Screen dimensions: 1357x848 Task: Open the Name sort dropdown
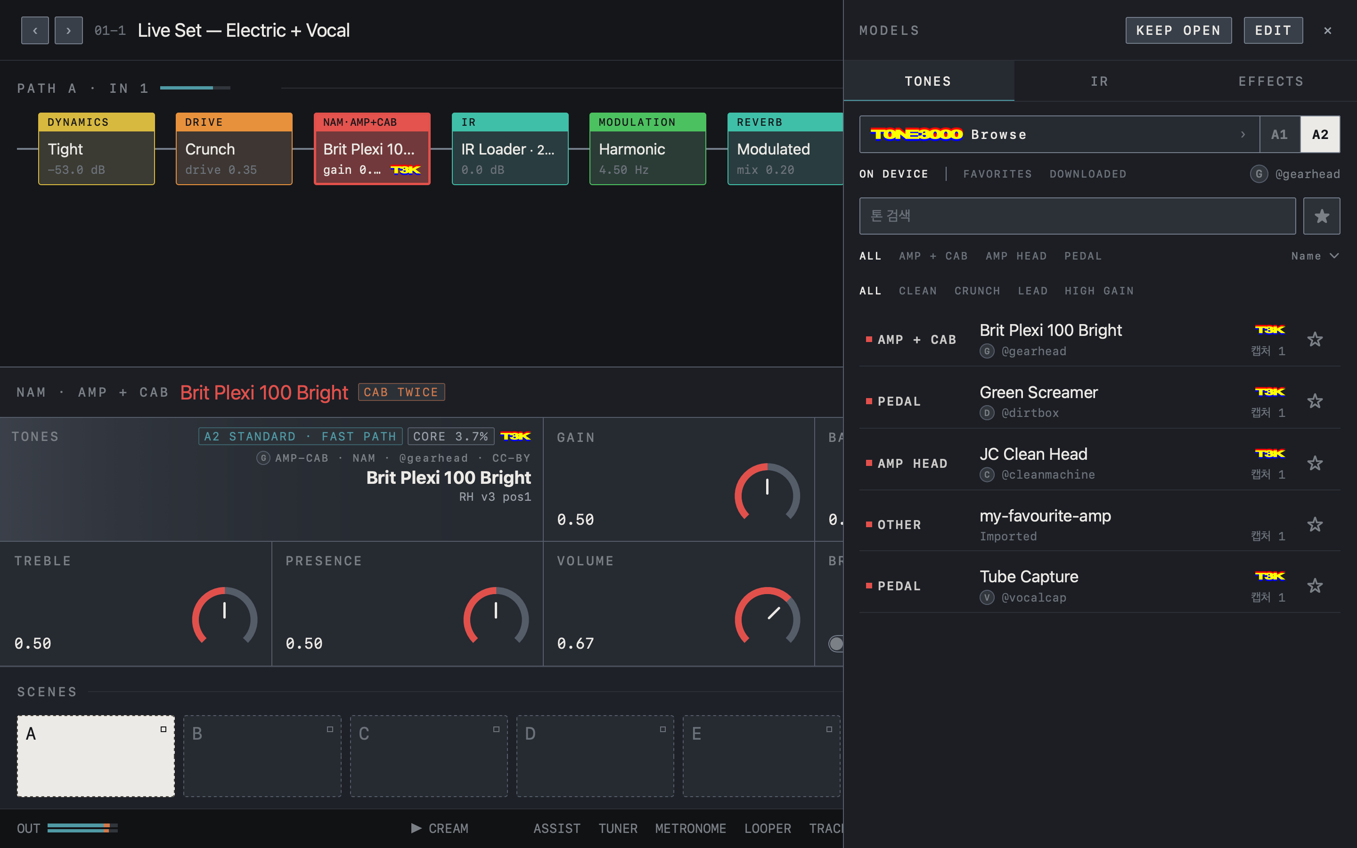[x=1315, y=256]
